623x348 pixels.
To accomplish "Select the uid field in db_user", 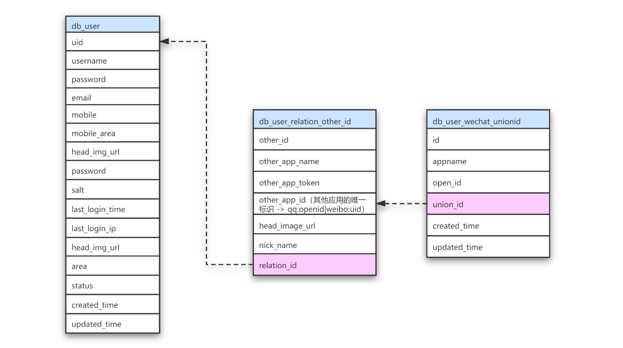I will click(112, 42).
